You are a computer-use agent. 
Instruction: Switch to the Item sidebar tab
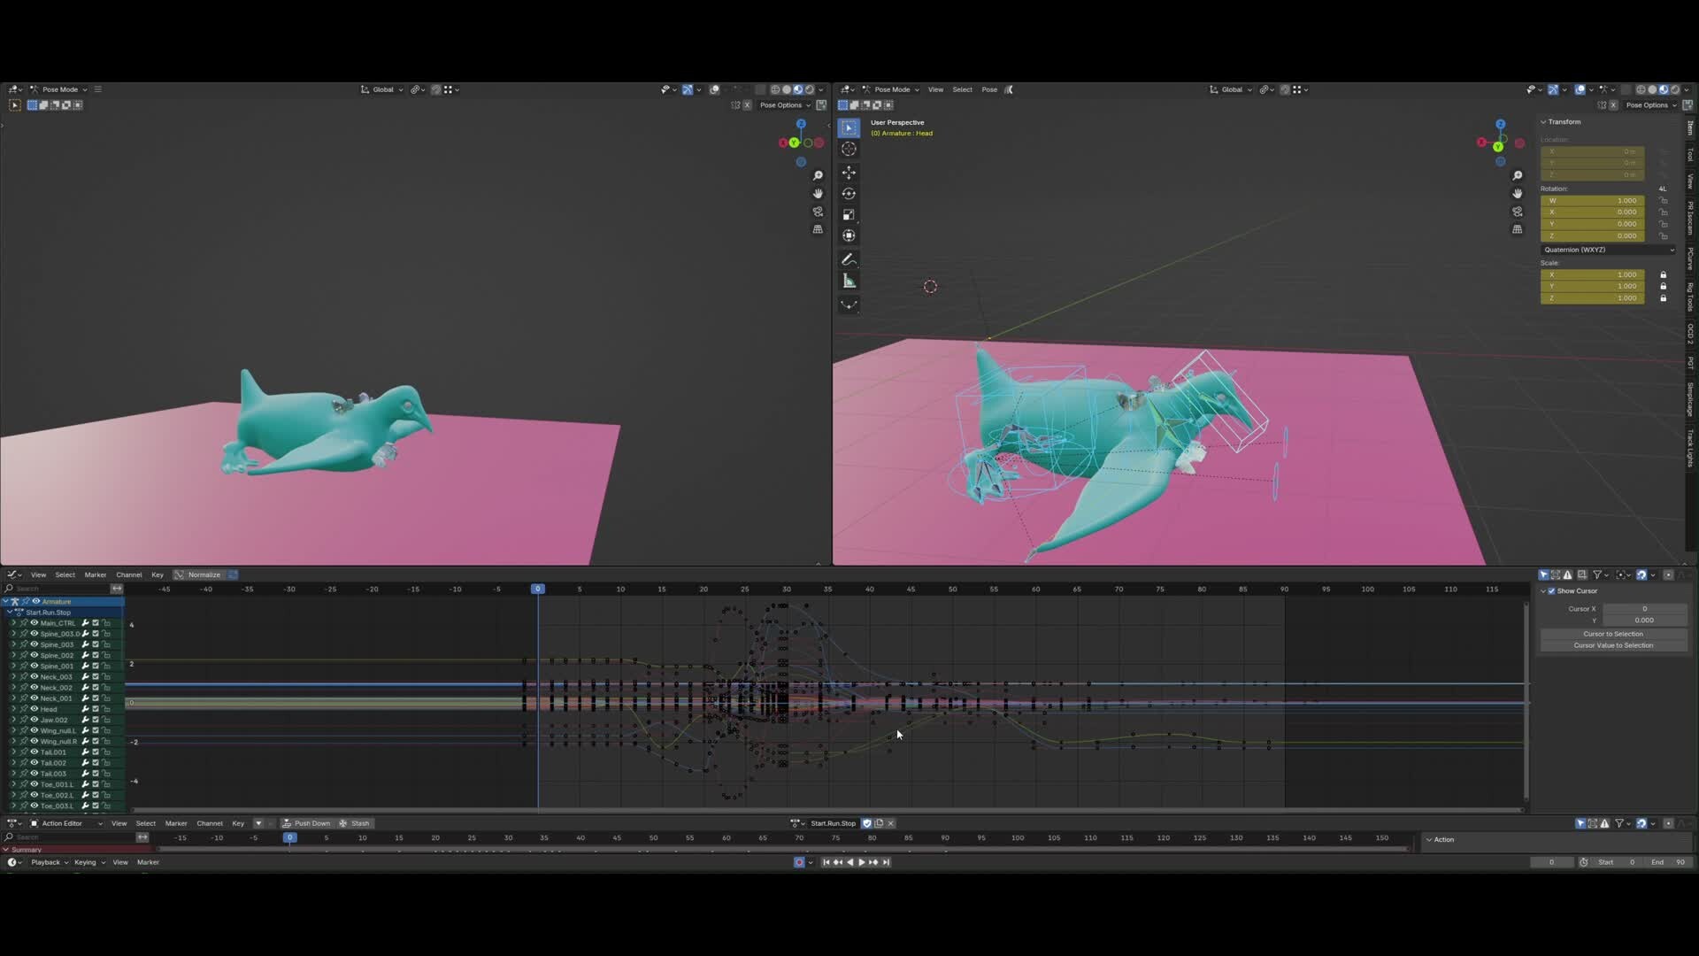pyautogui.click(x=1689, y=128)
